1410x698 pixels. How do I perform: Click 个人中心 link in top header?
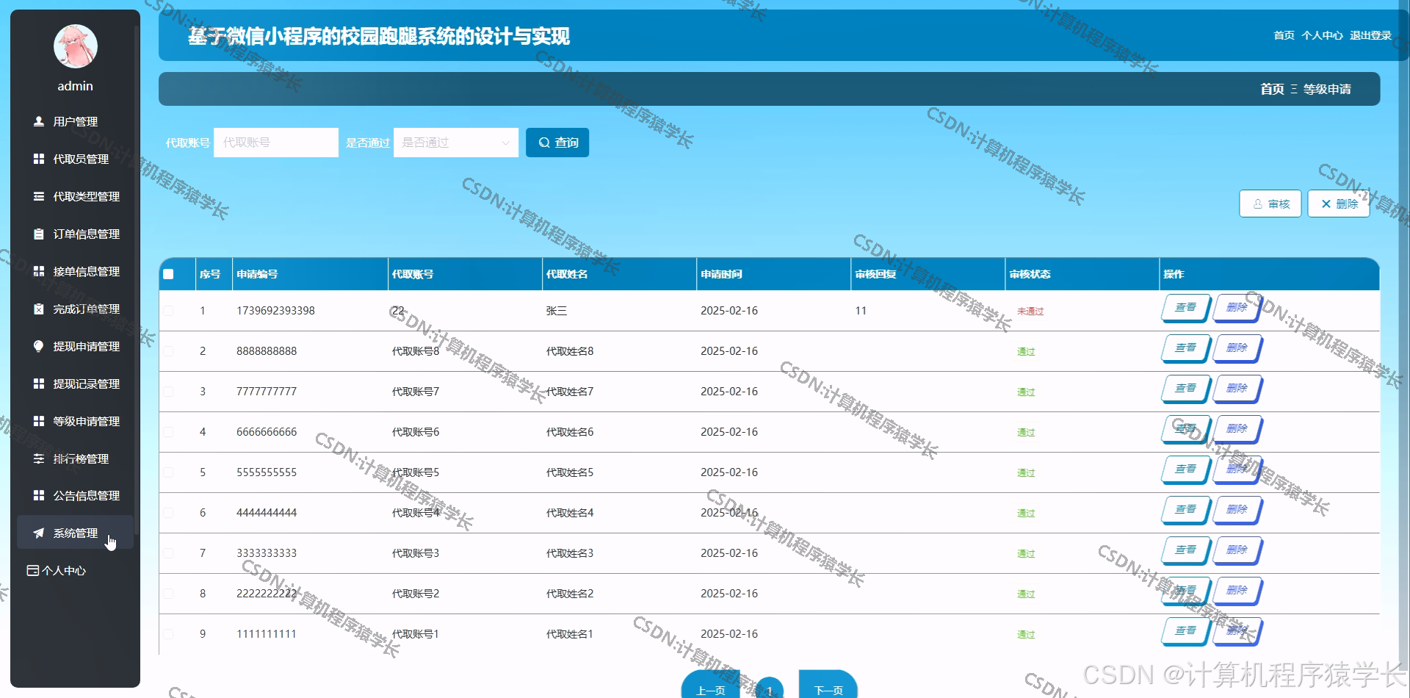click(x=1322, y=35)
